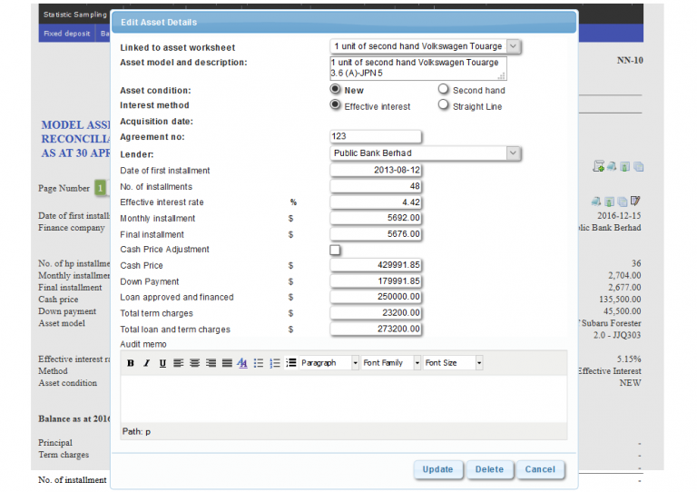Center align the memo text
Viewport: 697px width, 492px height.
[x=195, y=363]
